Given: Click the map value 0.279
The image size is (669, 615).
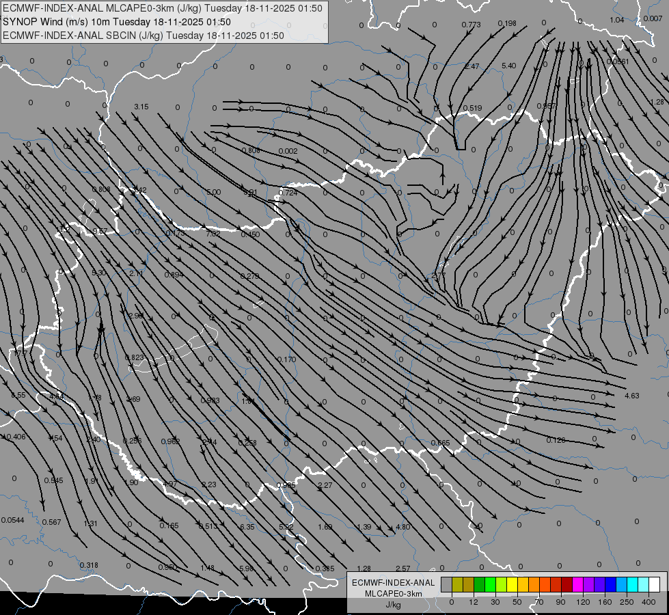Looking at the screenshot, I should 249,276.
